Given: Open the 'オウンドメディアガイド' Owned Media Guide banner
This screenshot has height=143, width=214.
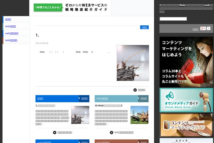Looking at the screenshot, I should [x=186, y=100].
